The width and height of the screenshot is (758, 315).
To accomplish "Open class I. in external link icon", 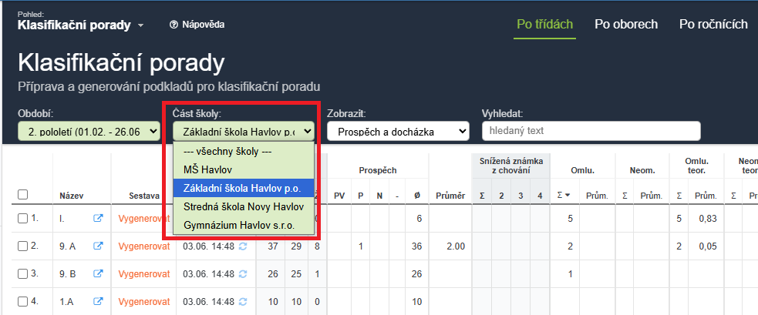I will [98, 219].
